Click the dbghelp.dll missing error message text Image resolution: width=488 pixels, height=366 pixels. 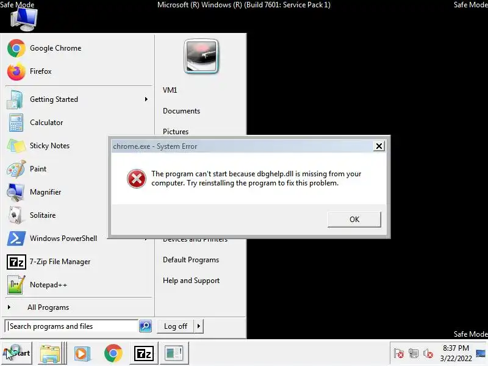coord(256,178)
